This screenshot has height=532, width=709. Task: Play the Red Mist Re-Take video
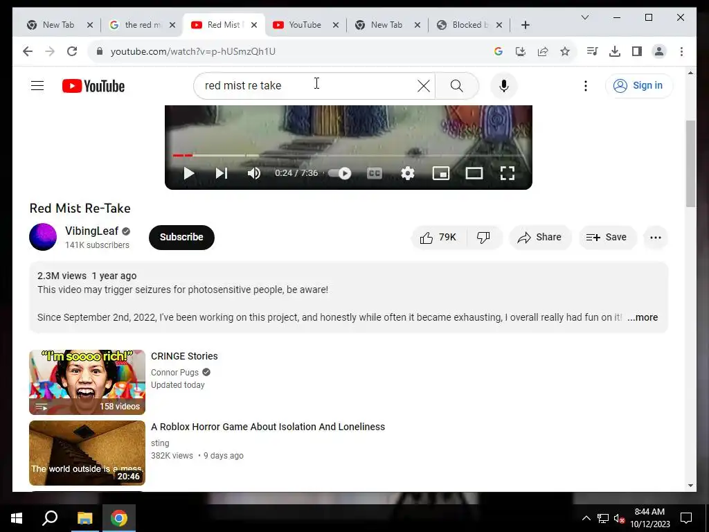point(189,173)
